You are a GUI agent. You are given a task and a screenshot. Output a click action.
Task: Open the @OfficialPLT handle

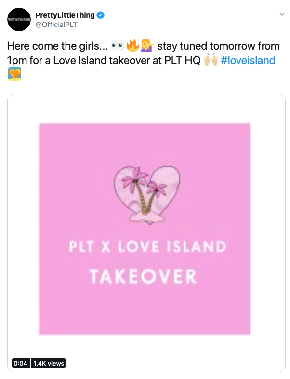coord(56,25)
